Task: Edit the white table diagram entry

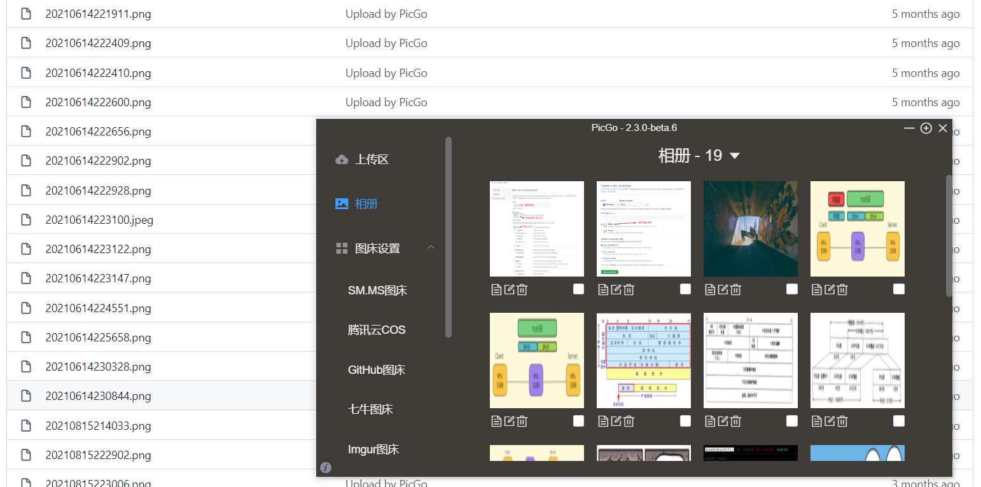Action: 723,421
